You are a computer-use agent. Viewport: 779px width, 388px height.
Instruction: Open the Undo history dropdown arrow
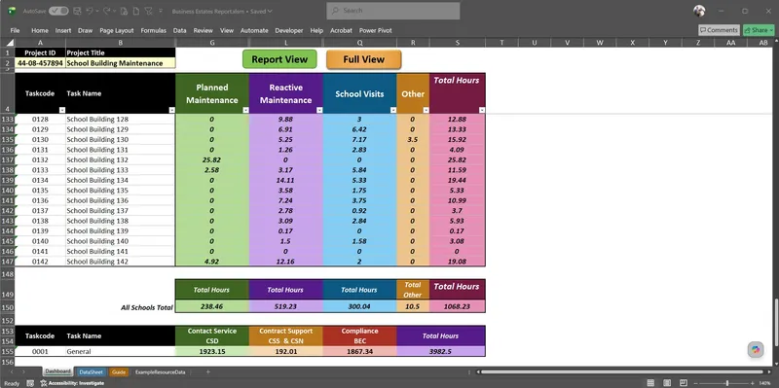pyautogui.click(x=96, y=11)
